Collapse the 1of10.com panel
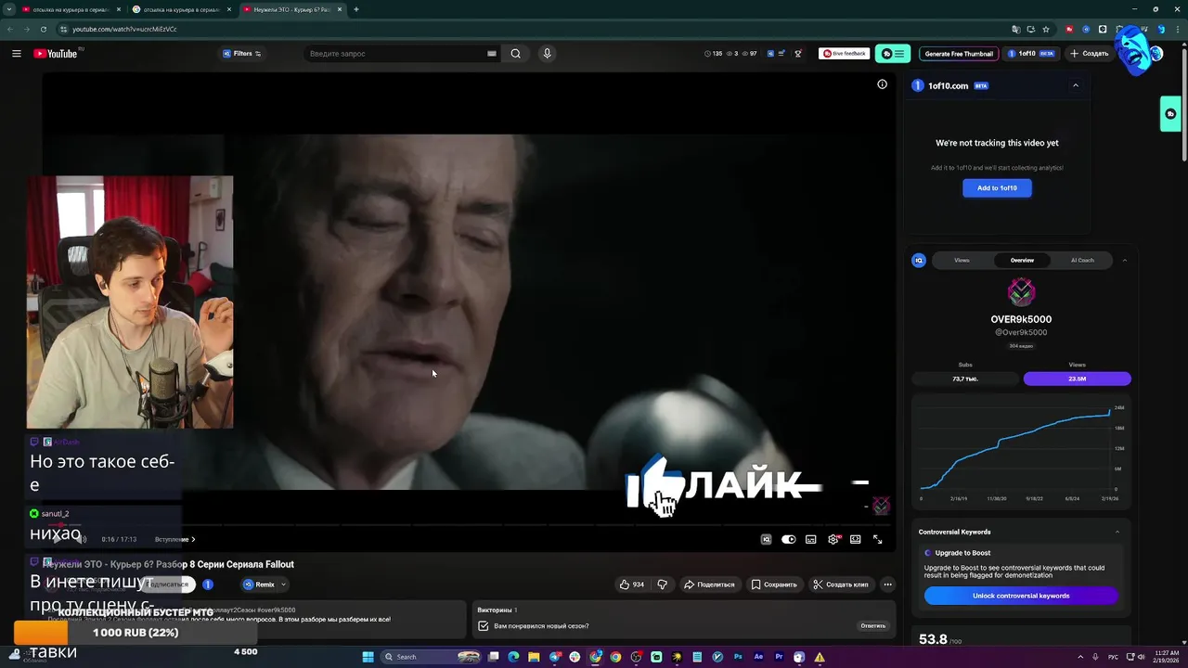 tap(1076, 85)
